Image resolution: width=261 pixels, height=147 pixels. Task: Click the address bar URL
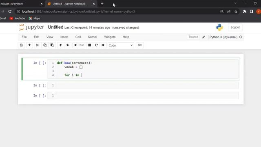pos(78,11)
